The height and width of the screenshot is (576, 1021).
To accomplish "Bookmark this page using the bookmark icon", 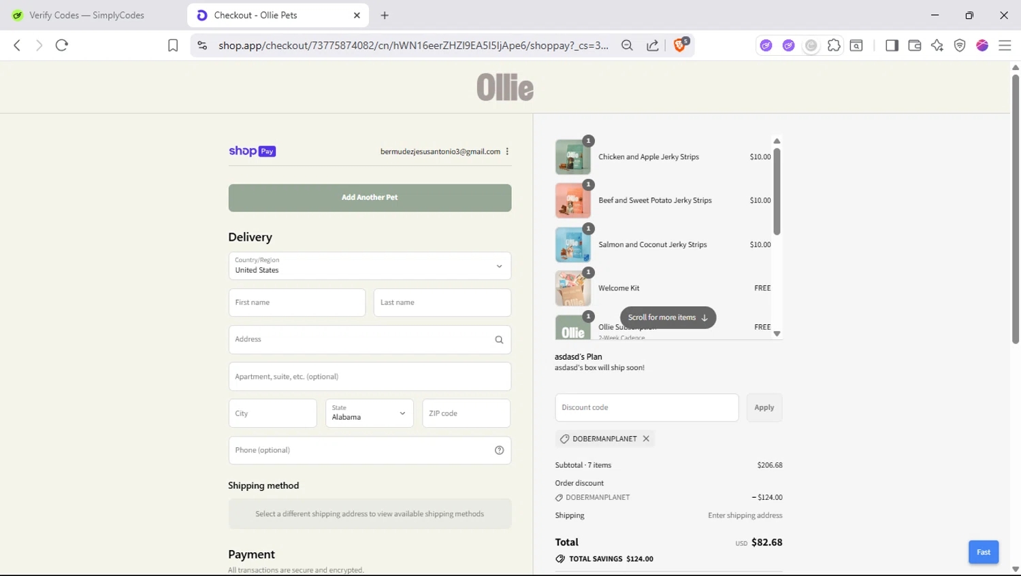I will pos(173,46).
